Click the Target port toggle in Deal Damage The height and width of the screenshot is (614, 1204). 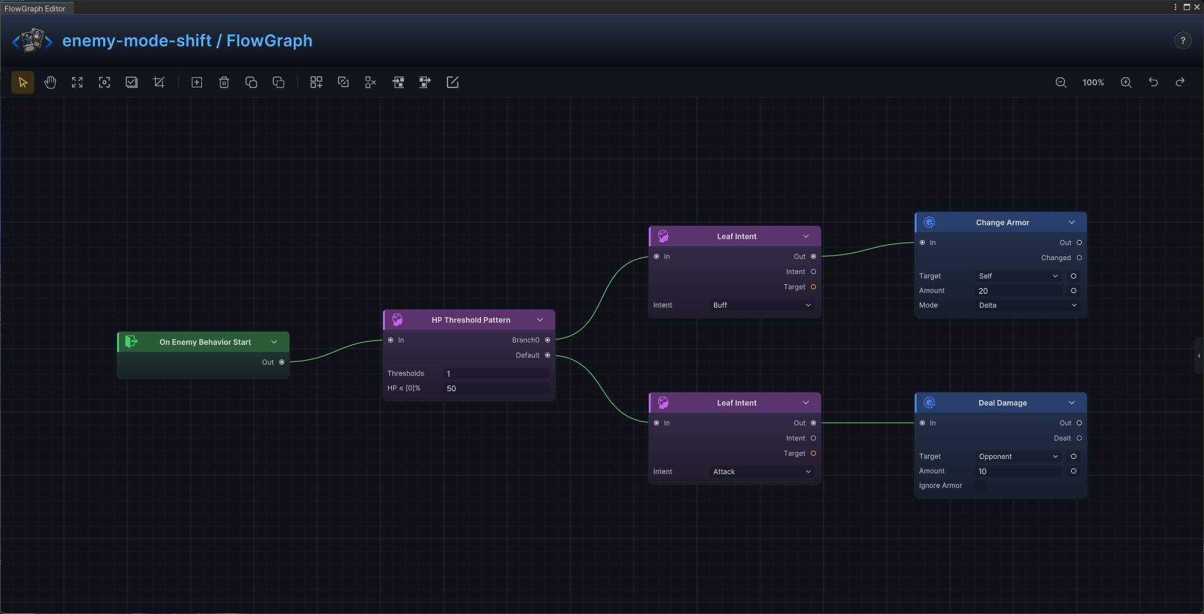(x=1074, y=456)
